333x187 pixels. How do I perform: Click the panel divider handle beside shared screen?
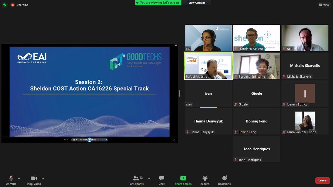pos(179,93)
